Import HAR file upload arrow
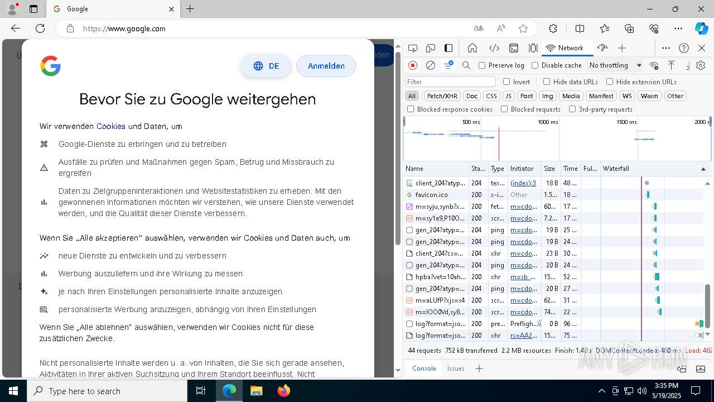Viewport: 714px width, 402px height. 672,65
